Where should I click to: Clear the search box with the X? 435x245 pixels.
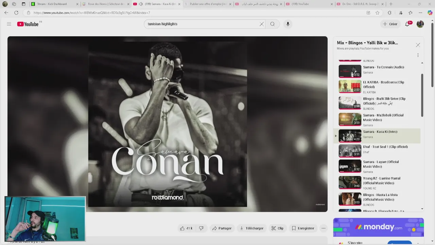[261, 24]
